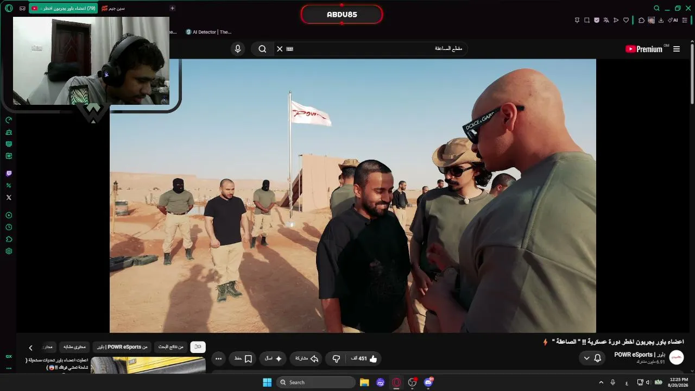Open the sidebar player icon
The height and width of the screenshot is (391, 695).
point(9,216)
